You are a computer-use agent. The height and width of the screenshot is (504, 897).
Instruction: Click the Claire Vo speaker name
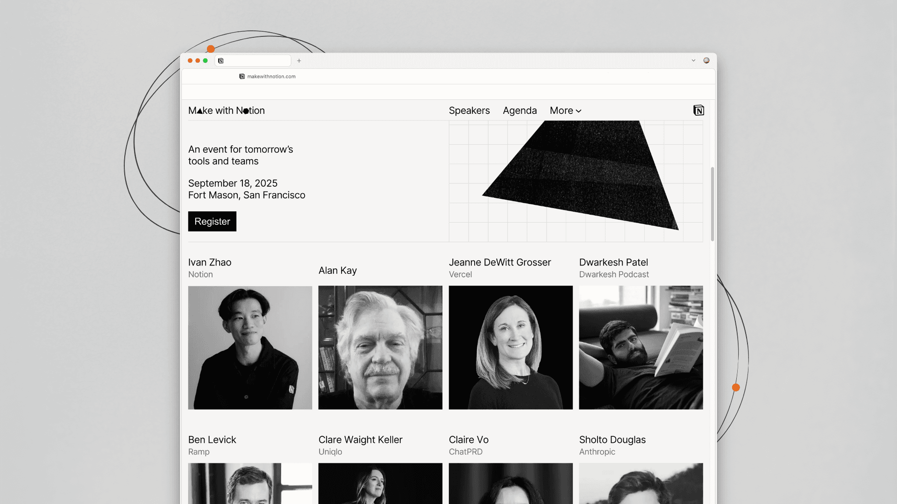[x=469, y=440]
